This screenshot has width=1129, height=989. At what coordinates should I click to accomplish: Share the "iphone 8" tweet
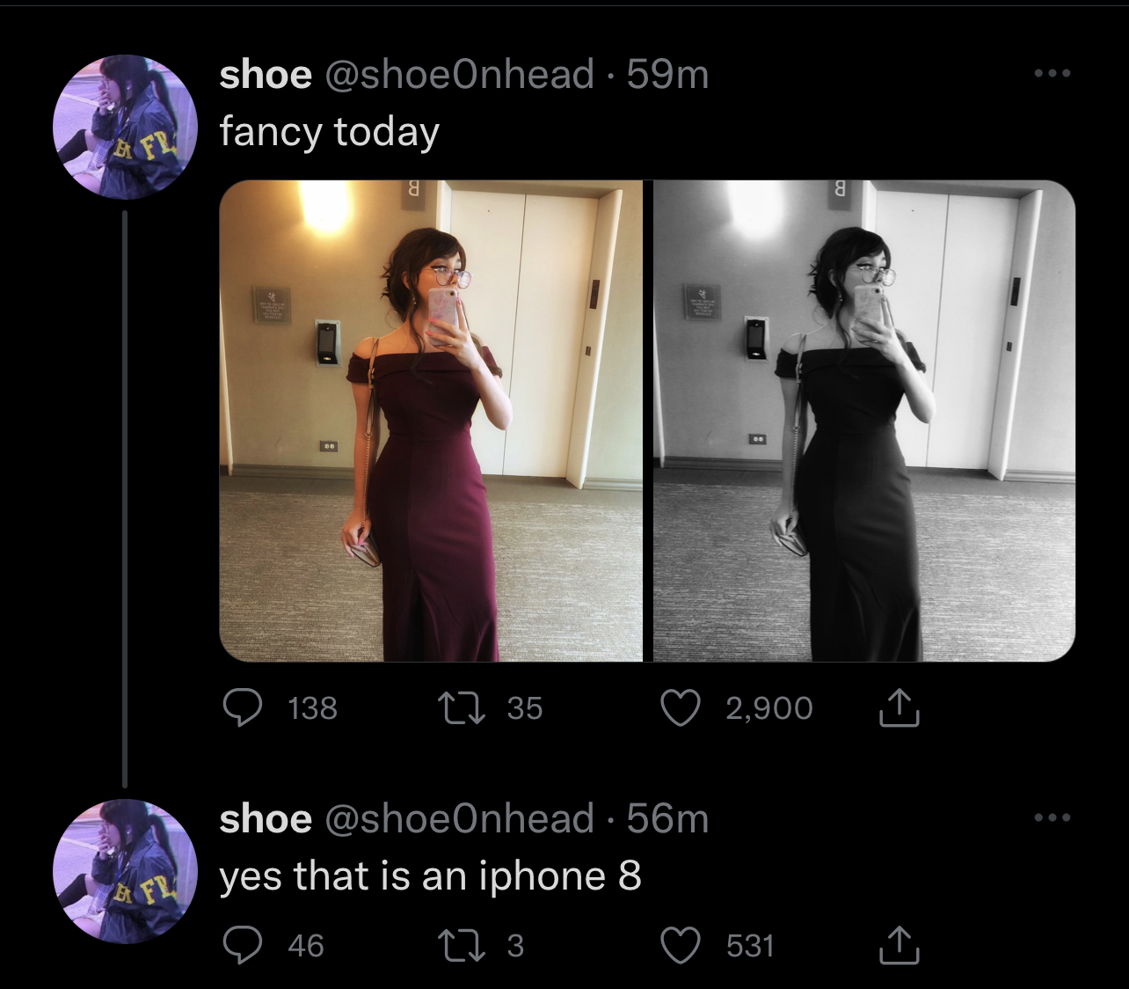pos(899,946)
